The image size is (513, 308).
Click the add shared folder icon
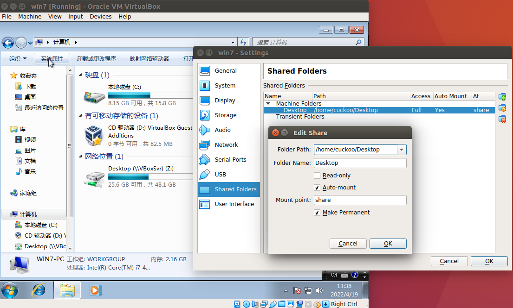pyautogui.click(x=502, y=97)
